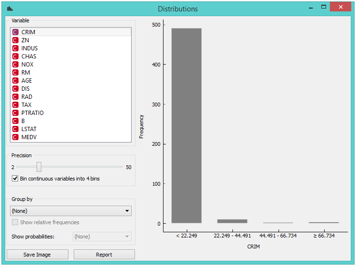This screenshot has width=356, height=266.
Task: Click the Report button
Action: [104, 255]
